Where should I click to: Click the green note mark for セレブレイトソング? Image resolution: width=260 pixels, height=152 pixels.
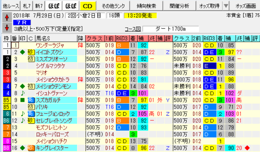coord(23,120)
